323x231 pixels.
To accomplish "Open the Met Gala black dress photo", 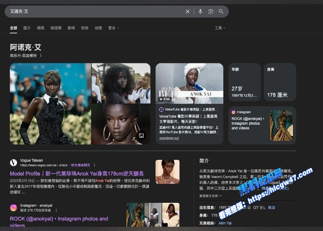I will click(x=50, y=104).
